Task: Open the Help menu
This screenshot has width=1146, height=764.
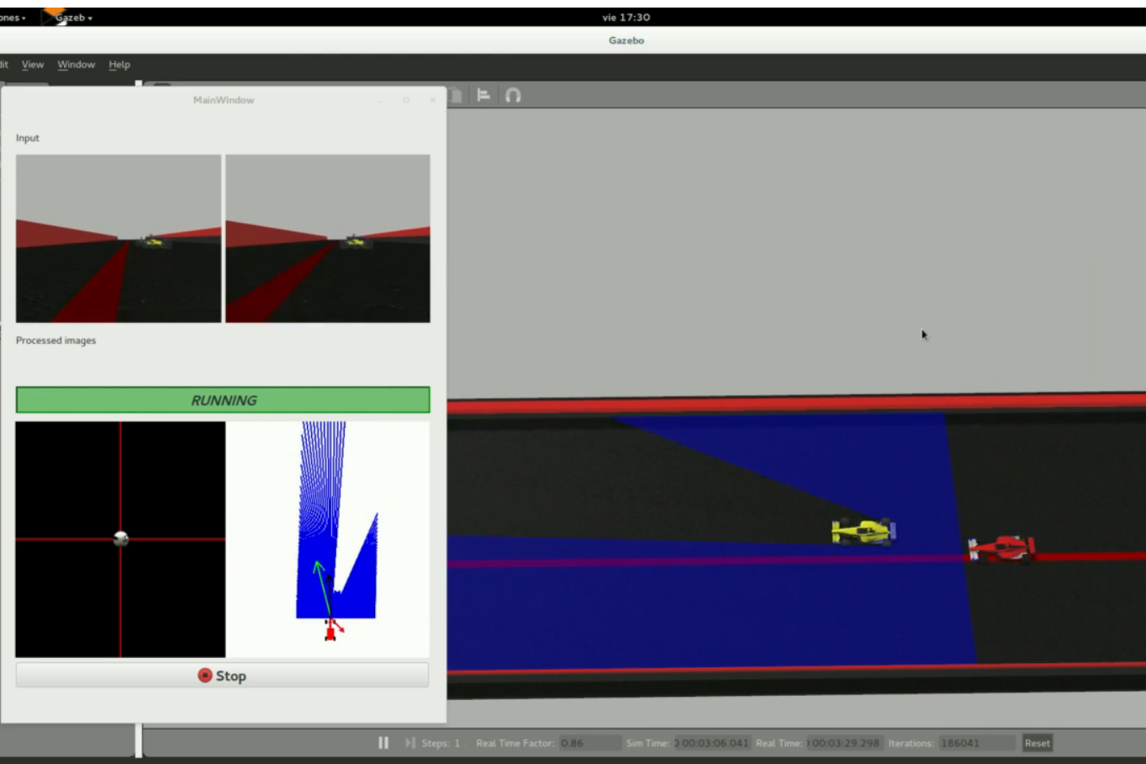Action: coord(119,65)
